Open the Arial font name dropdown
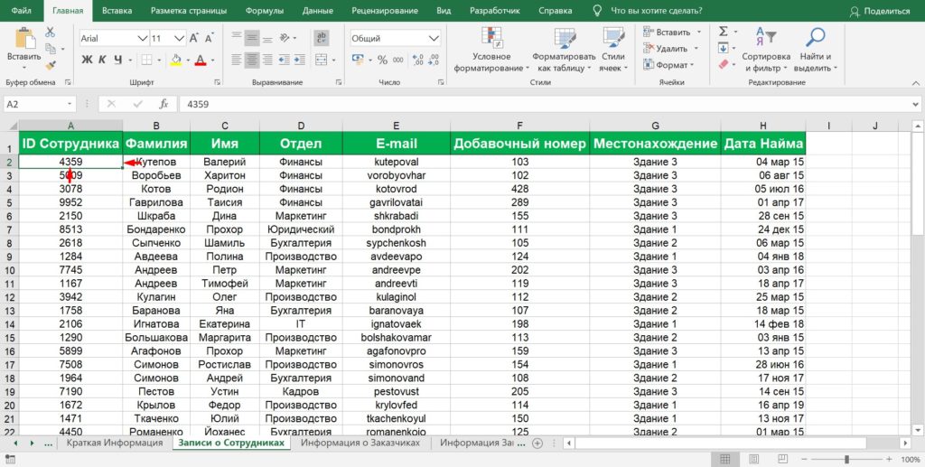 (x=113, y=39)
